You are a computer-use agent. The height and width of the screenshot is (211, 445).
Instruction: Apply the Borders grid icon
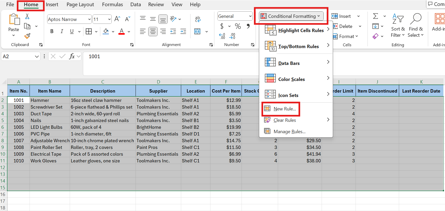tap(89, 31)
